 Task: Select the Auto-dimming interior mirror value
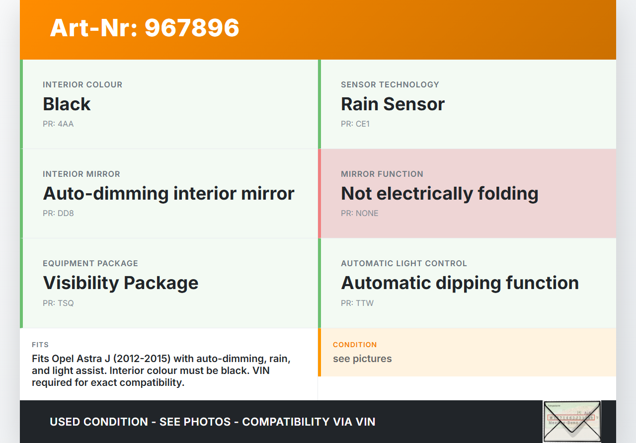pos(168,194)
